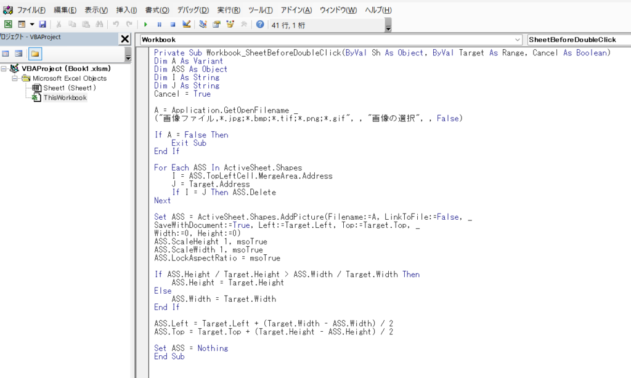Toggle Design Mode icon in the toolbar
631x378 pixels.
coord(186,24)
